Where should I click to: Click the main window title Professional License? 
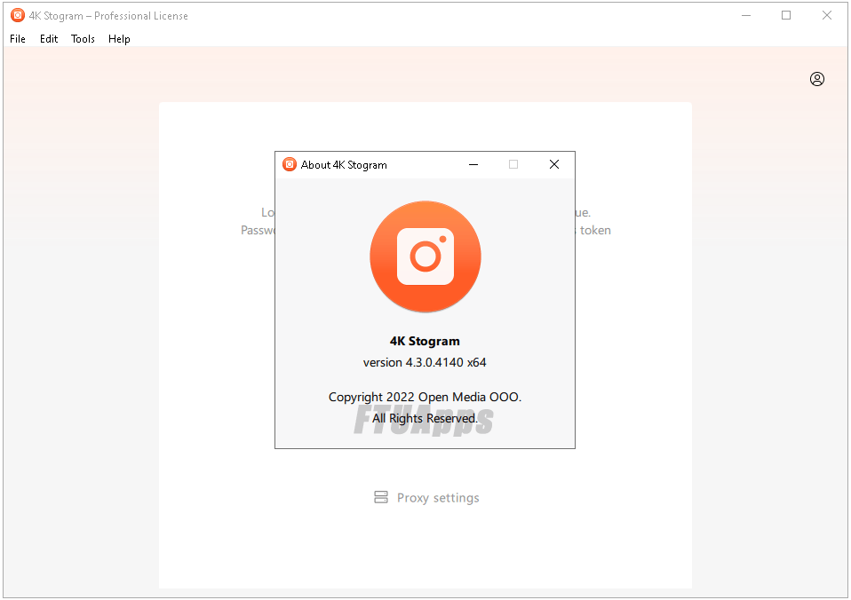108,16
